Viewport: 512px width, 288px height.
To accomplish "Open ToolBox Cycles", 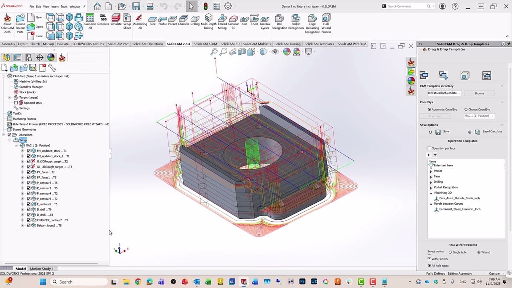I will [x=265, y=22].
